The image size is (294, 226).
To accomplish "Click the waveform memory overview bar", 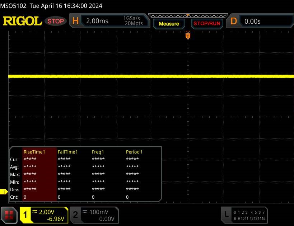I will tap(188, 16).
